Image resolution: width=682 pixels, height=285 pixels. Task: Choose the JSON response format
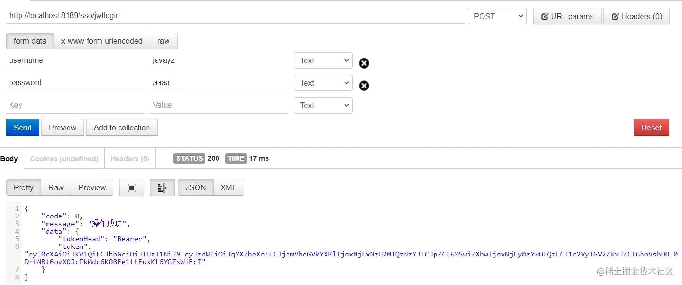click(x=196, y=187)
